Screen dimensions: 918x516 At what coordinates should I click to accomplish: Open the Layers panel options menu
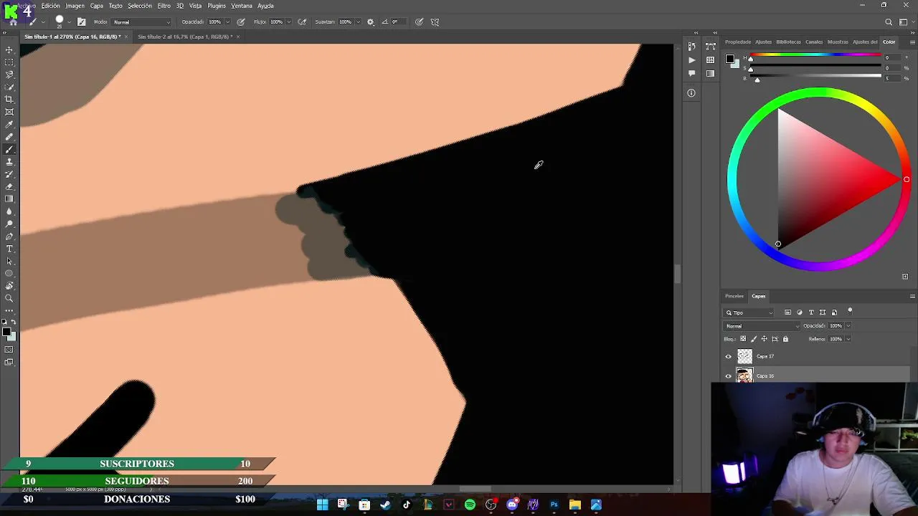tap(912, 296)
